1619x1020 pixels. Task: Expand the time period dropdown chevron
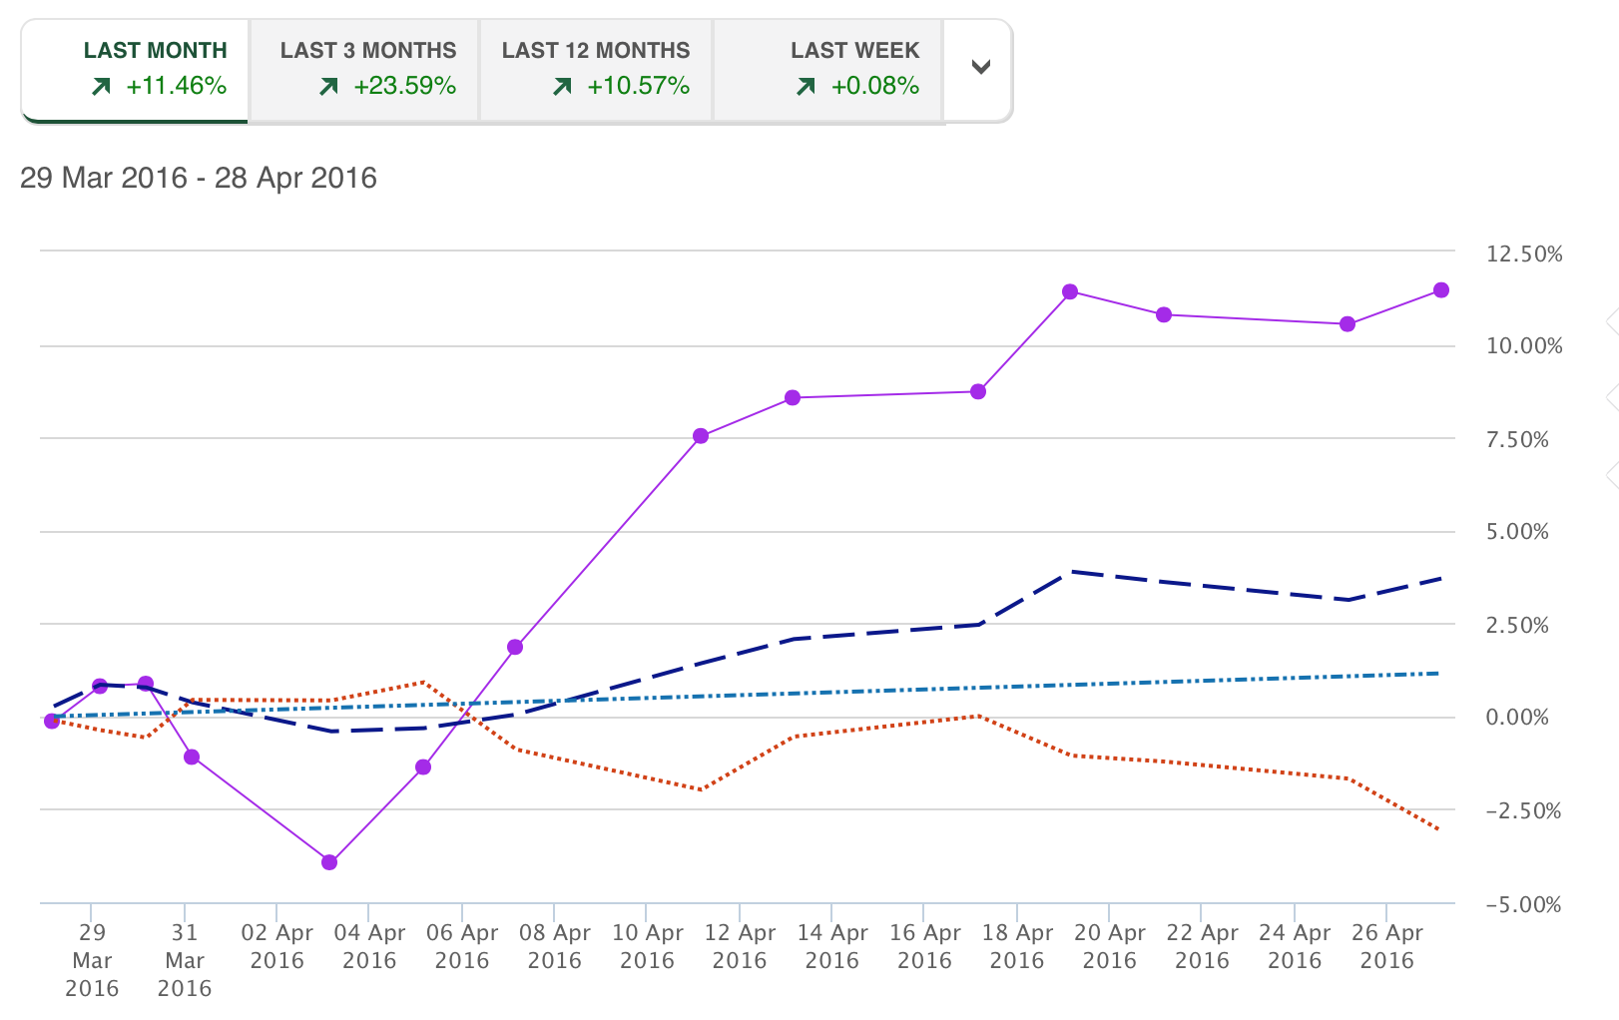pyautogui.click(x=981, y=68)
